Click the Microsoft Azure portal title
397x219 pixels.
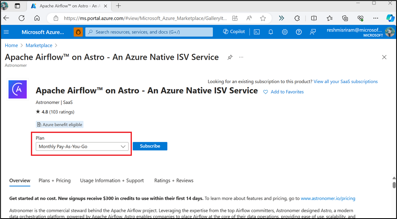[x=43, y=32]
